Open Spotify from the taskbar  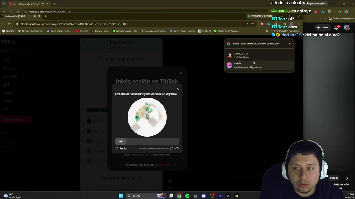[187, 196]
